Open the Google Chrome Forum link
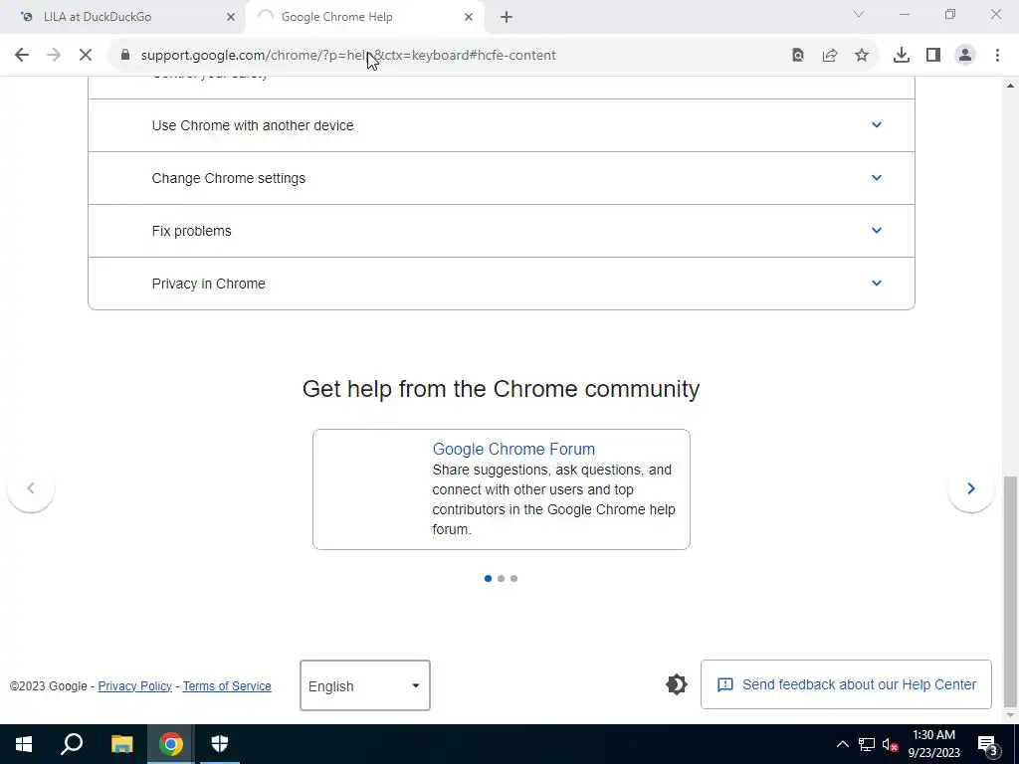1019x764 pixels. click(513, 449)
